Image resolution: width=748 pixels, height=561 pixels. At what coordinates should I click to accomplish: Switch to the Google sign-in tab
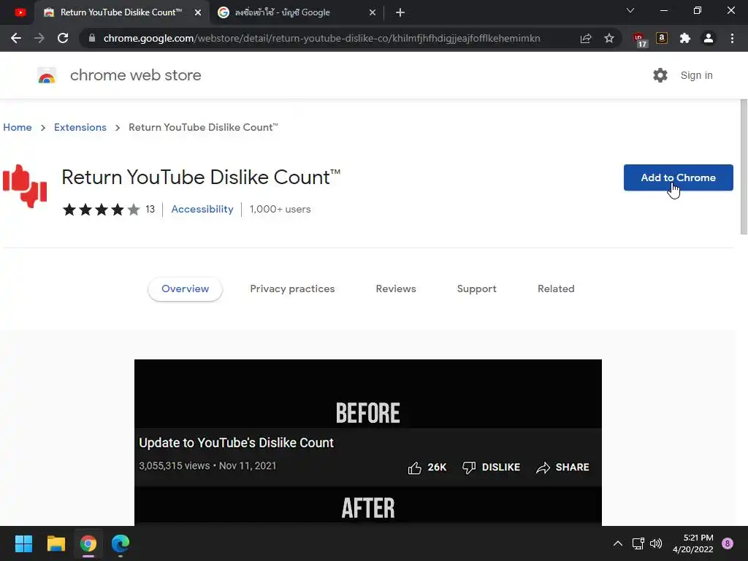(x=296, y=12)
